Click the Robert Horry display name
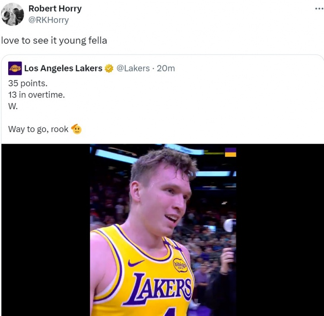The width and height of the screenshot is (324, 316). tap(55, 9)
